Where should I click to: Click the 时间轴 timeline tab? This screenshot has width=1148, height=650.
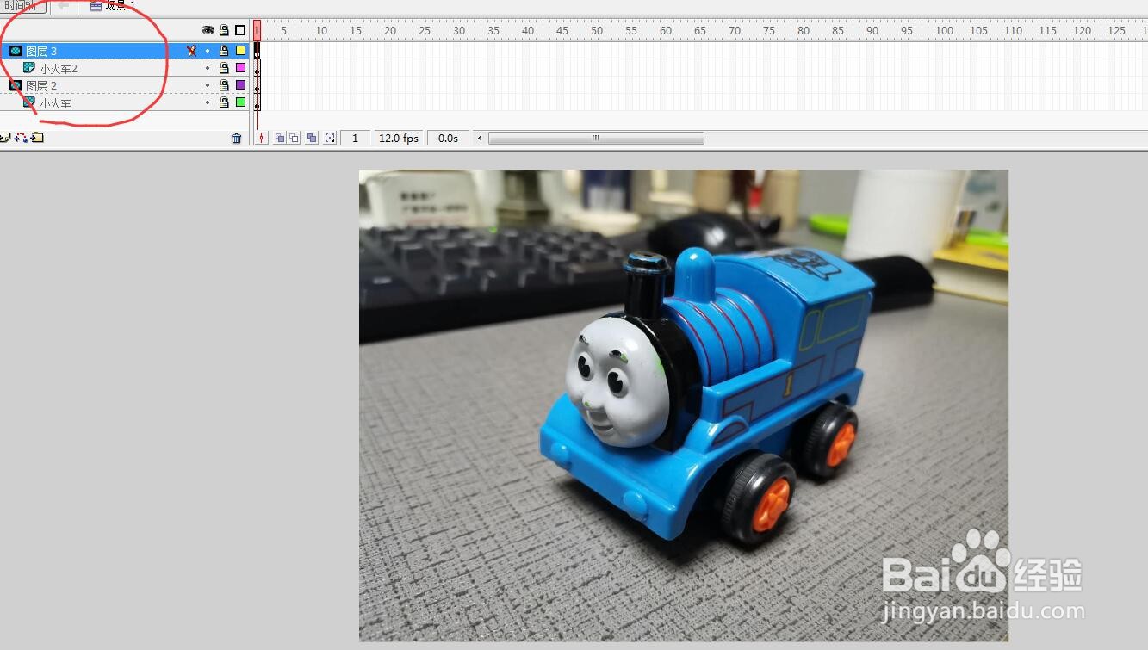(x=21, y=5)
